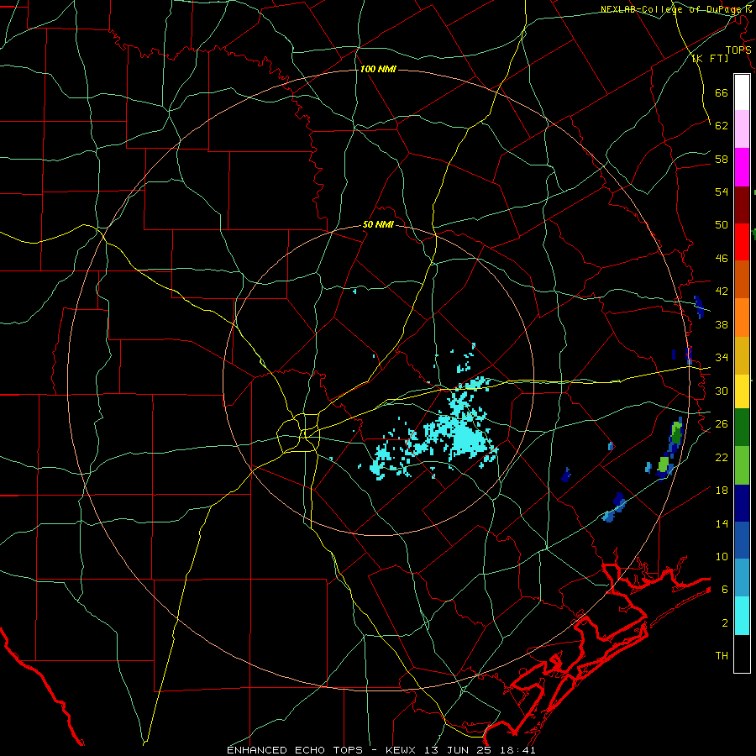Pick the light green legend color band
This screenshot has height=756, width=756.
742,465
